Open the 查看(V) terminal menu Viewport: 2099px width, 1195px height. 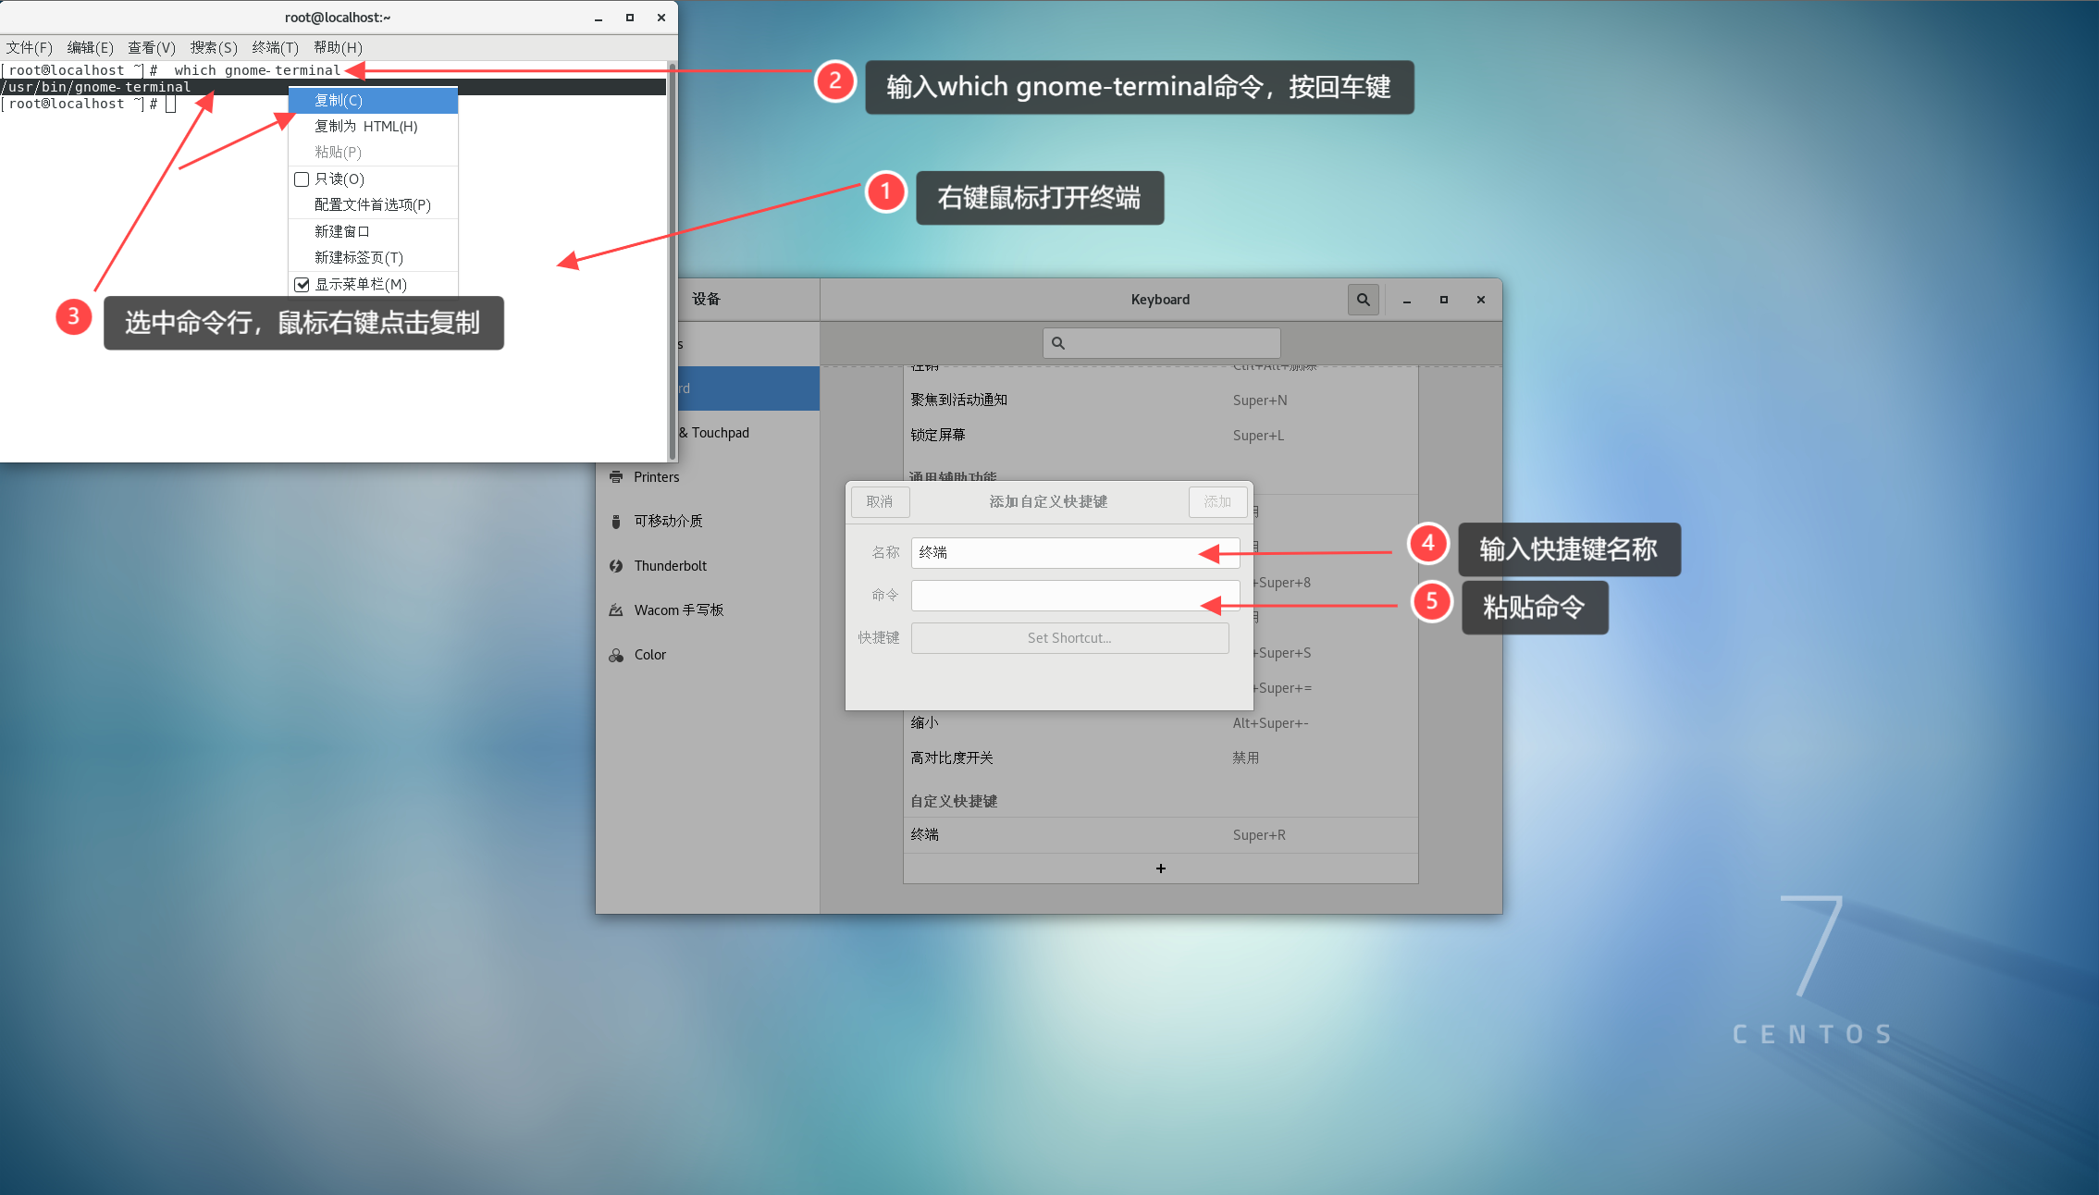click(152, 47)
